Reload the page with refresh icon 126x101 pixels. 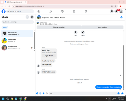9,6
